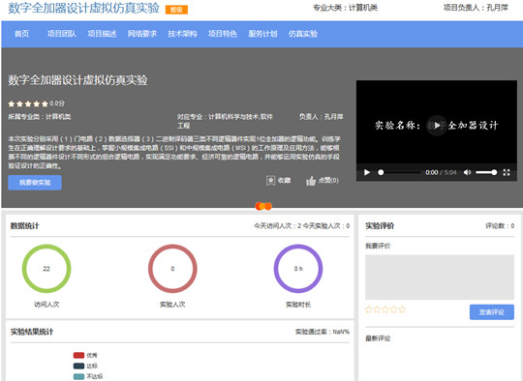Image resolution: width=523 pixels, height=381 pixels.
Task: Click the fifth star of the 0.0分 rating
Action: (x=45, y=103)
